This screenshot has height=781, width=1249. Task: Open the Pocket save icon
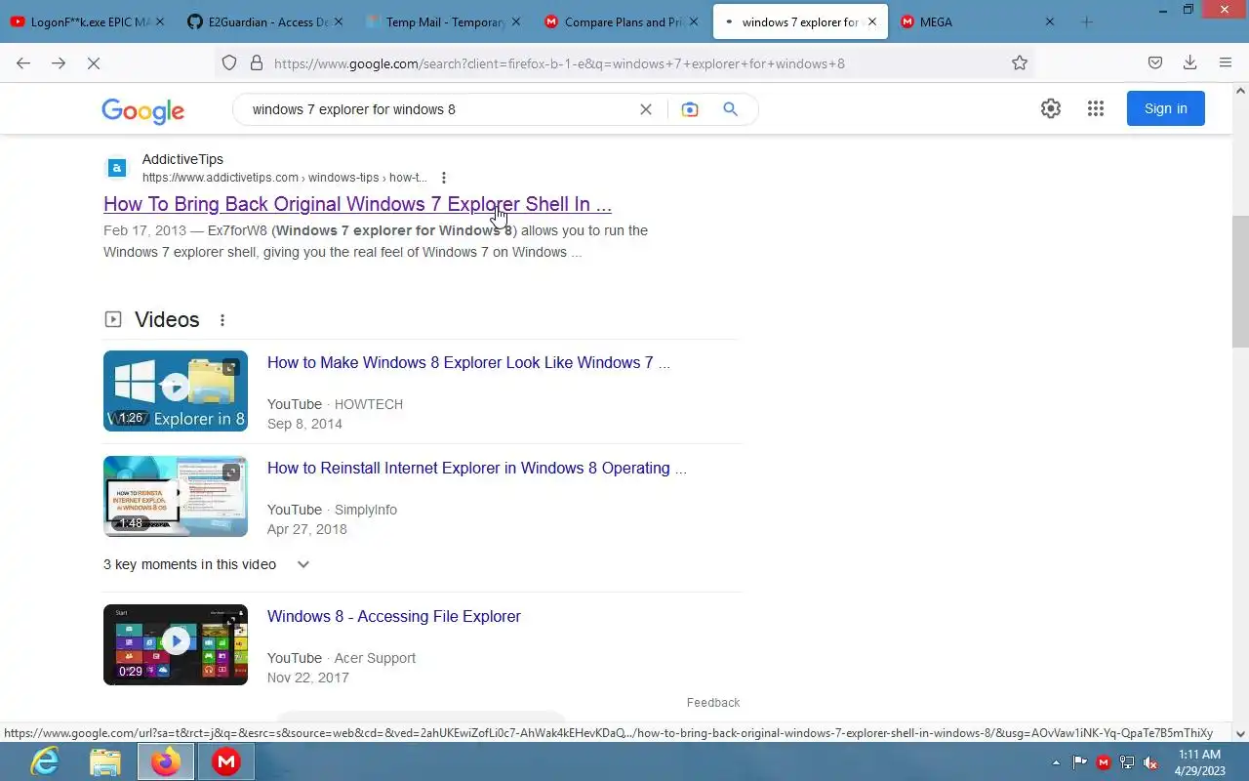[x=1155, y=63]
